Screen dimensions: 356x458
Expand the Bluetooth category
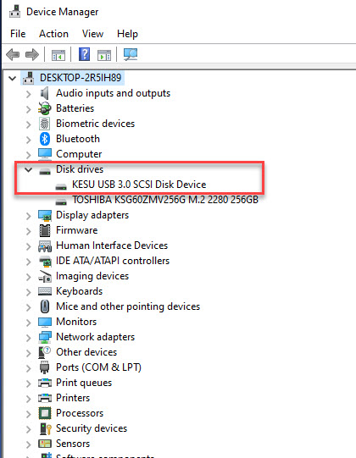(28, 140)
